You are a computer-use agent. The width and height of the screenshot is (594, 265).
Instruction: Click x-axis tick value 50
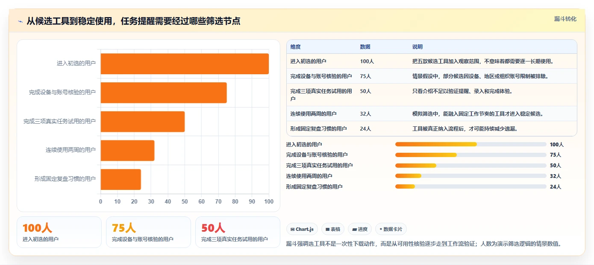click(x=185, y=202)
